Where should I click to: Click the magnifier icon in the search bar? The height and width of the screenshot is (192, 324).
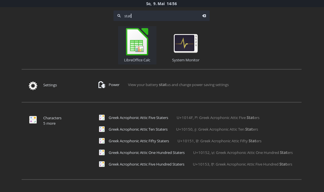(x=119, y=16)
